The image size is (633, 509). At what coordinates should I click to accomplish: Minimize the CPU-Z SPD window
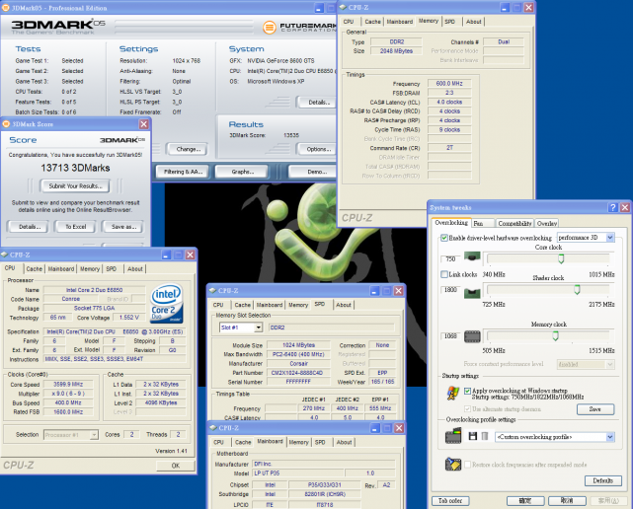point(374,291)
